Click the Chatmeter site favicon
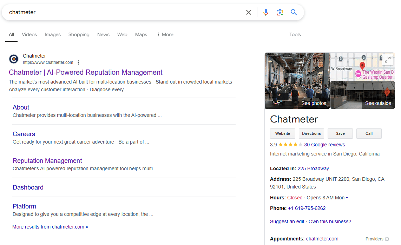401x245 pixels. point(14,59)
